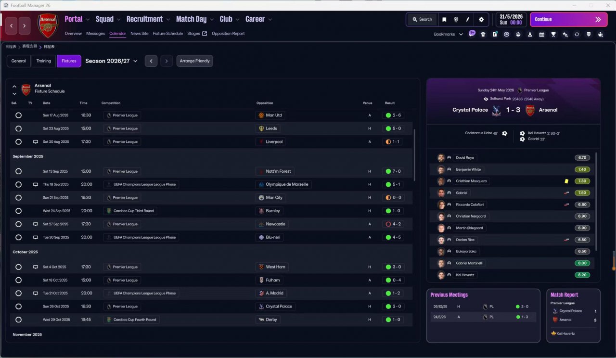Expand the Portal menu chevron
This screenshot has width=616, height=358.
(x=88, y=20)
